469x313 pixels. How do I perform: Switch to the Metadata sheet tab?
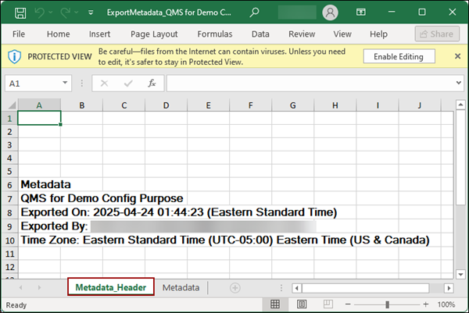181,287
